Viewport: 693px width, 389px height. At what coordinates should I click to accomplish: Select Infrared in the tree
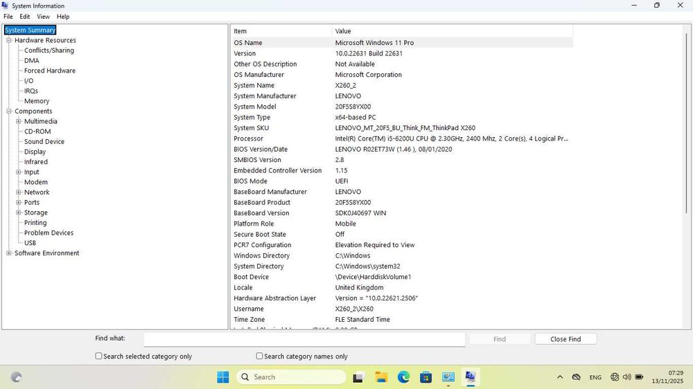tap(36, 162)
